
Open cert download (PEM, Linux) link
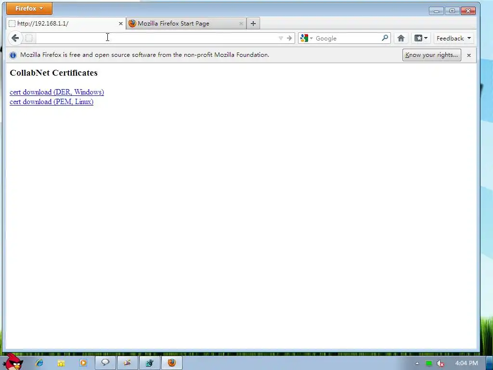point(52,102)
